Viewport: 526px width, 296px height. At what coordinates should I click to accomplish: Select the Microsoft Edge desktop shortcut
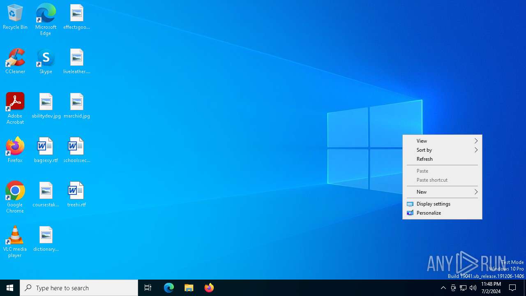[46, 20]
